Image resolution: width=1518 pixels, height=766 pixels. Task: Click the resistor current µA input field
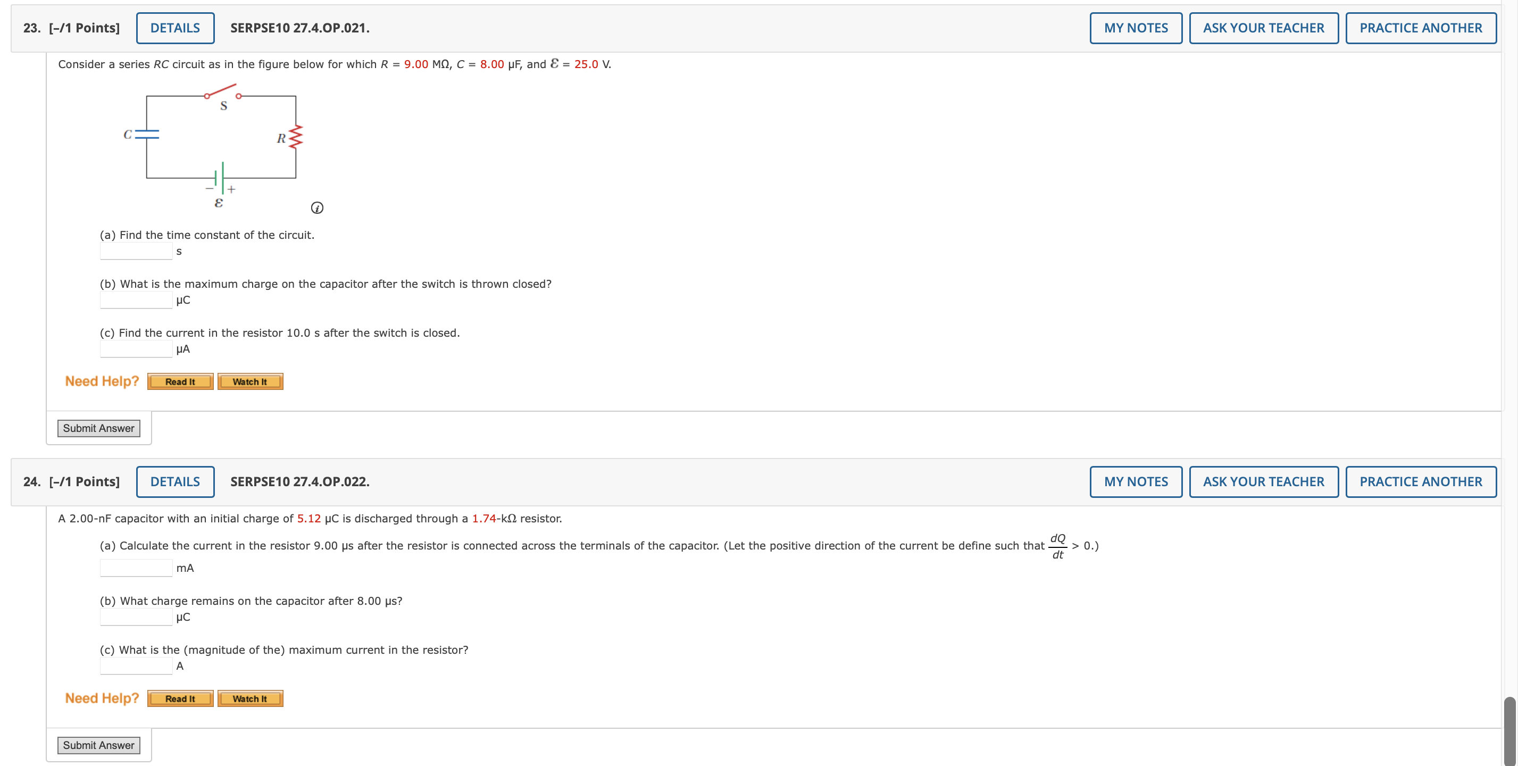click(x=136, y=349)
